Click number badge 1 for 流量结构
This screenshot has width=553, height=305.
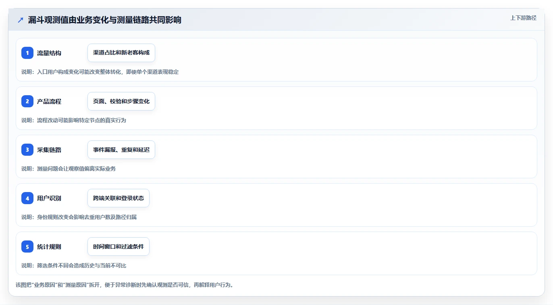click(27, 53)
